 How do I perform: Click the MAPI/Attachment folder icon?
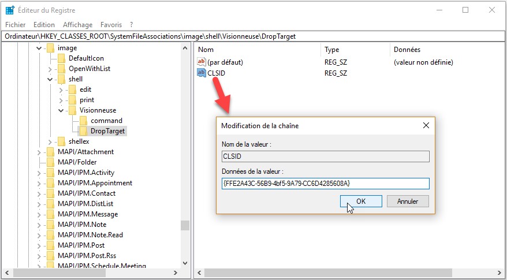coord(50,152)
